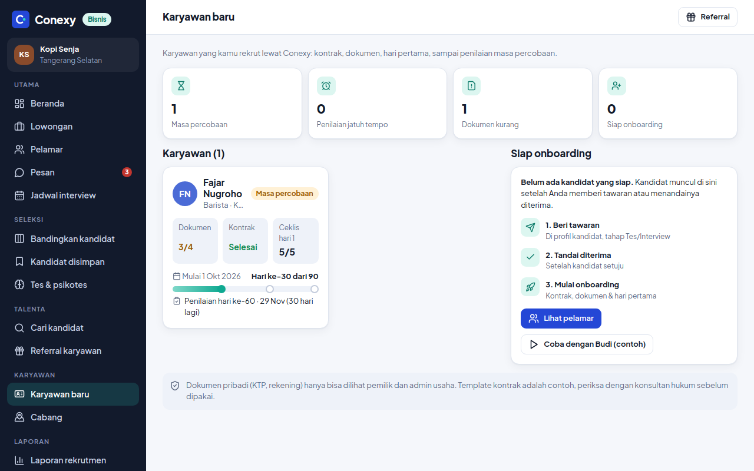The width and height of the screenshot is (754, 471).
Task: Click the Beranda grid icon in sidebar
Action: [x=19, y=104]
